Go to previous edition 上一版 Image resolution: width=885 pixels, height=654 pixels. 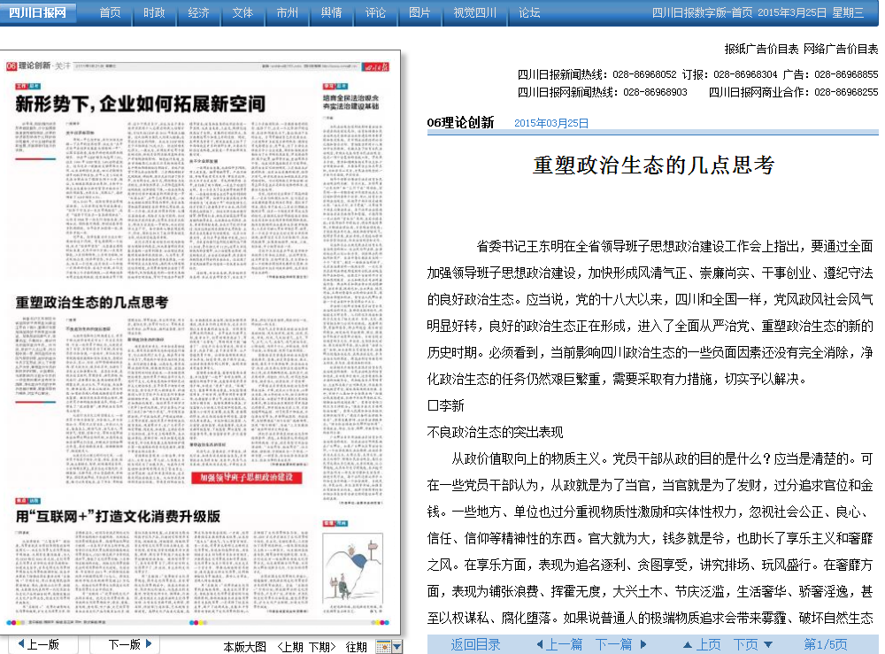pos(38,644)
